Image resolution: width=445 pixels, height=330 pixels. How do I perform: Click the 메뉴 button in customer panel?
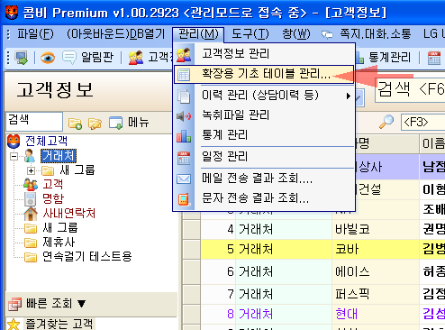(129, 123)
